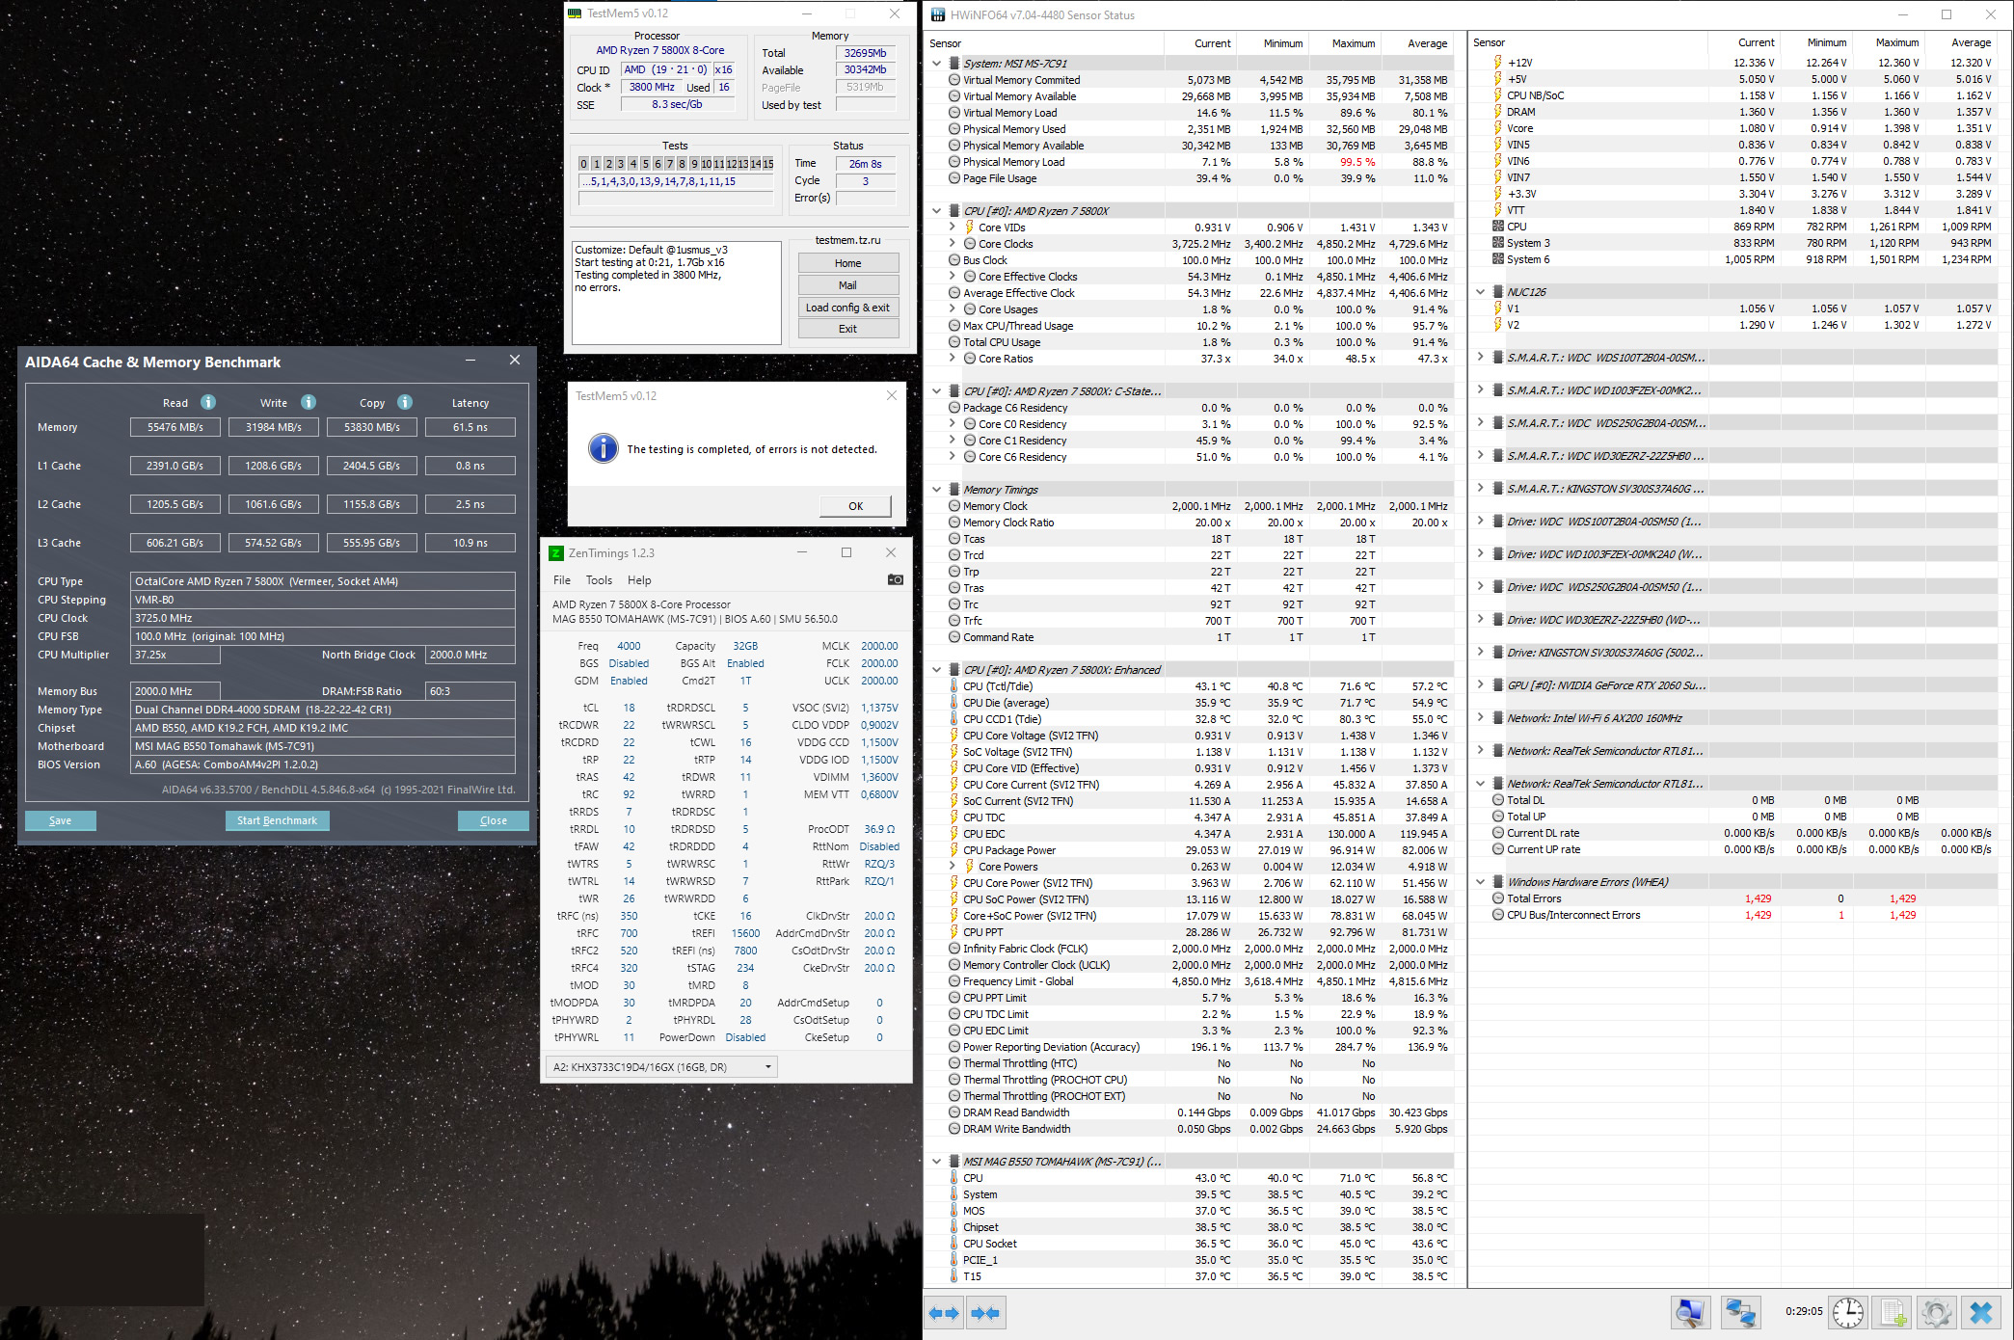The image size is (2014, 1340).
Task: Click the info icon next to Read
Action: [208, 402]
